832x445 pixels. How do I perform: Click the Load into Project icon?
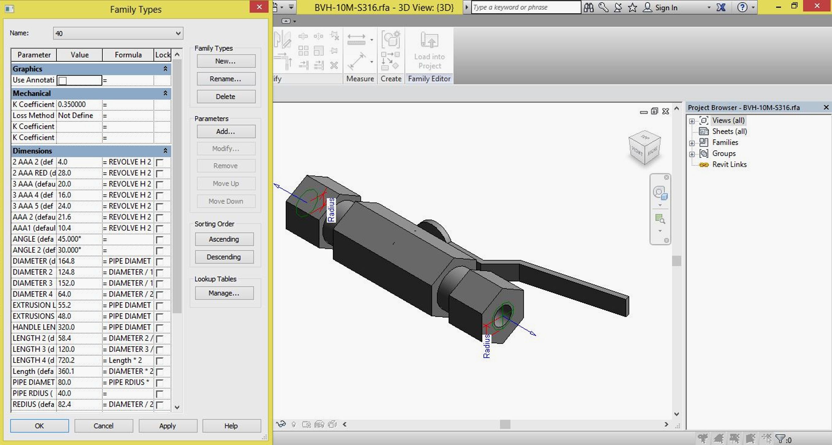tap(429, 40)
